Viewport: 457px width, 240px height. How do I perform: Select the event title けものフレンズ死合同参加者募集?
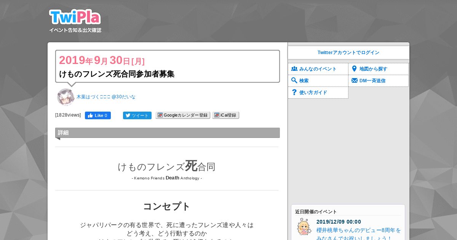click(x=117, y=74)
